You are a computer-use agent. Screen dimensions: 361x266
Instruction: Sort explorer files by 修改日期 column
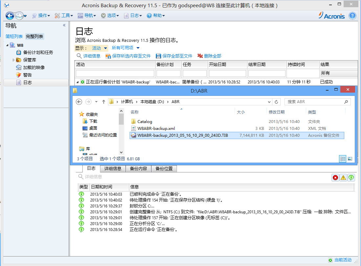[x=277, y=112]
